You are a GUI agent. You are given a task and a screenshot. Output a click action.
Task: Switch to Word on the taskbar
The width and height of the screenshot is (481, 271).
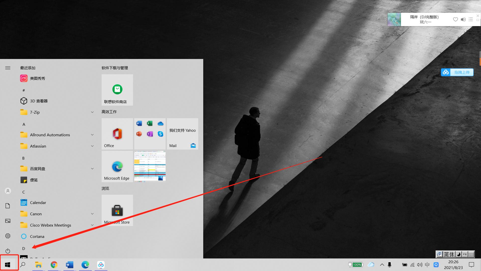click(70, 265)
